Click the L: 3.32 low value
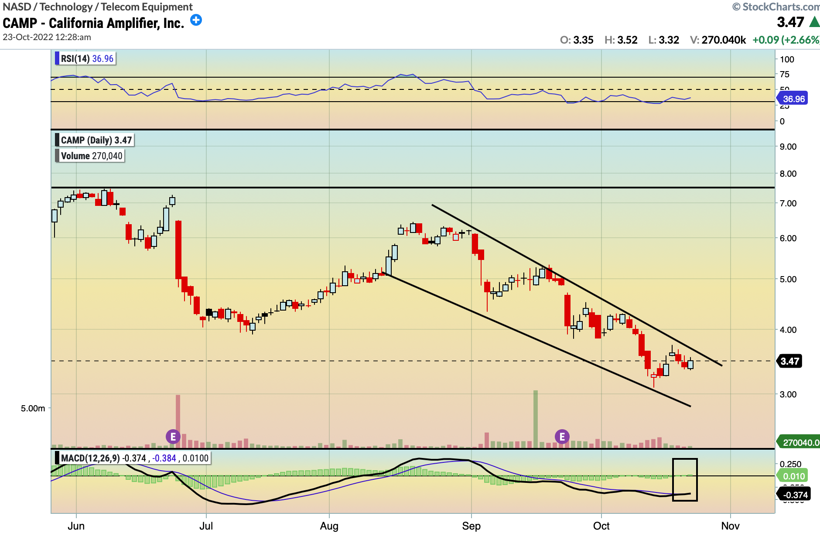The width and height of the screenshot is (820, 540). 664,40
